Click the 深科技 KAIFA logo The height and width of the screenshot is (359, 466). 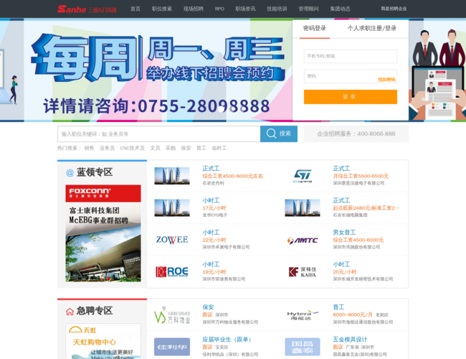pyautogui.click(x=303, y=272)
